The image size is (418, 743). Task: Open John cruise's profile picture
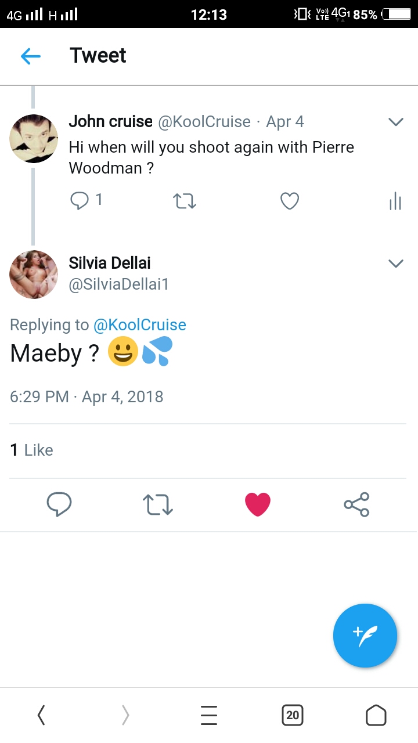tap(34, 139)
